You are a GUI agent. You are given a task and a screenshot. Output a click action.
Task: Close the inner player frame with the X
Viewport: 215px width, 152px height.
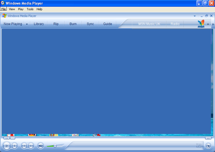[212, 16]
